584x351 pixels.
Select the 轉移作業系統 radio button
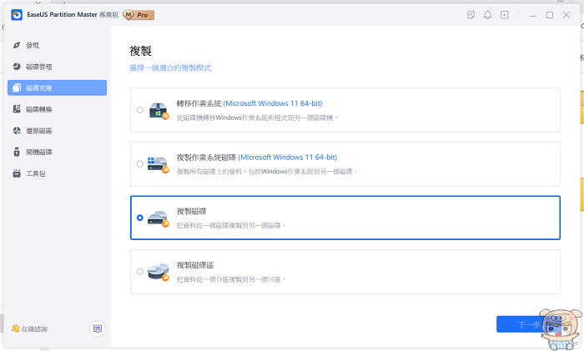tap(139, 110)
